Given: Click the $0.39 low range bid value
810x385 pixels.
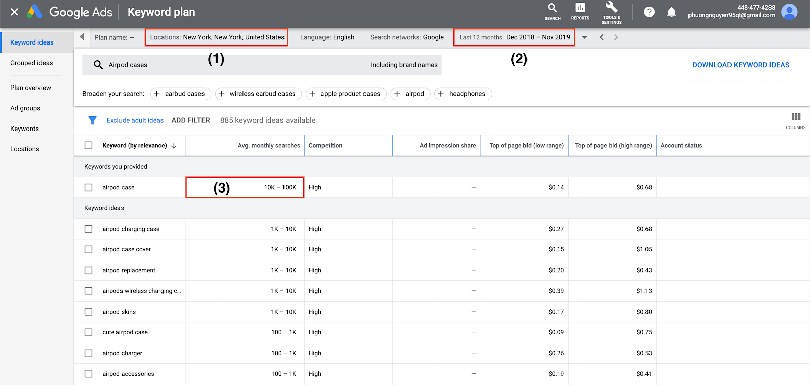Looking at the screenshot, I should pos(556,291).
